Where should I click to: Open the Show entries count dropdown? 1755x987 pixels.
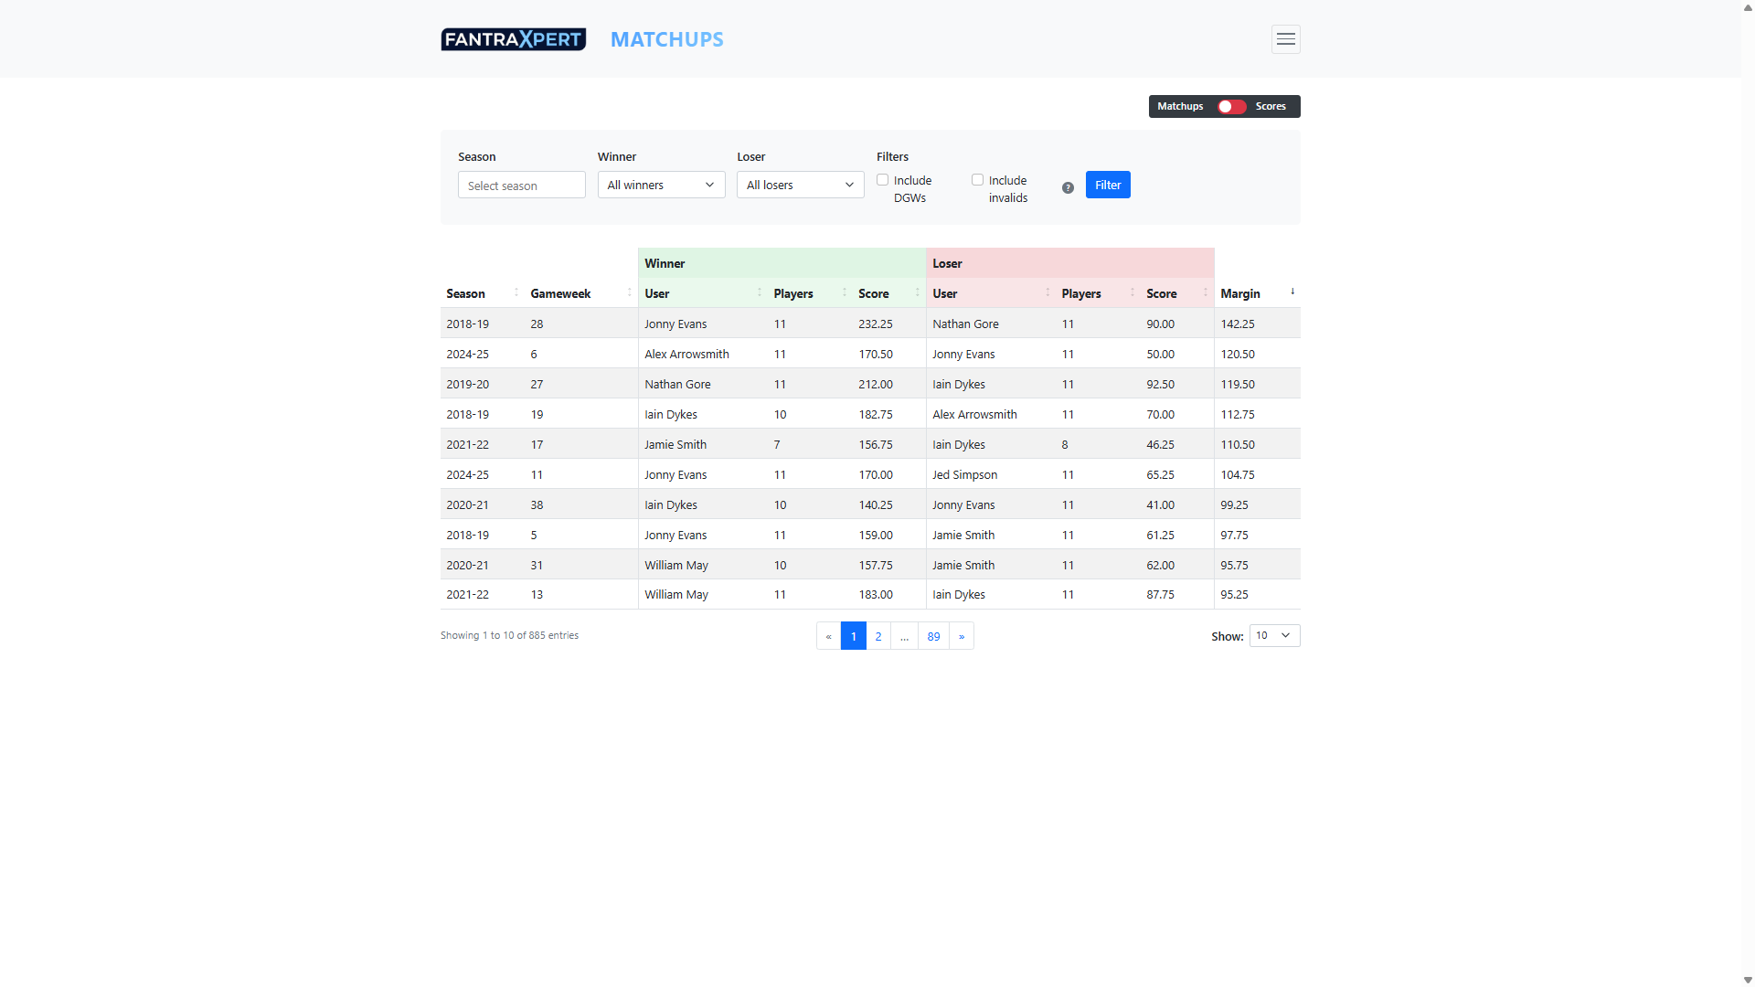[1274, 636]
